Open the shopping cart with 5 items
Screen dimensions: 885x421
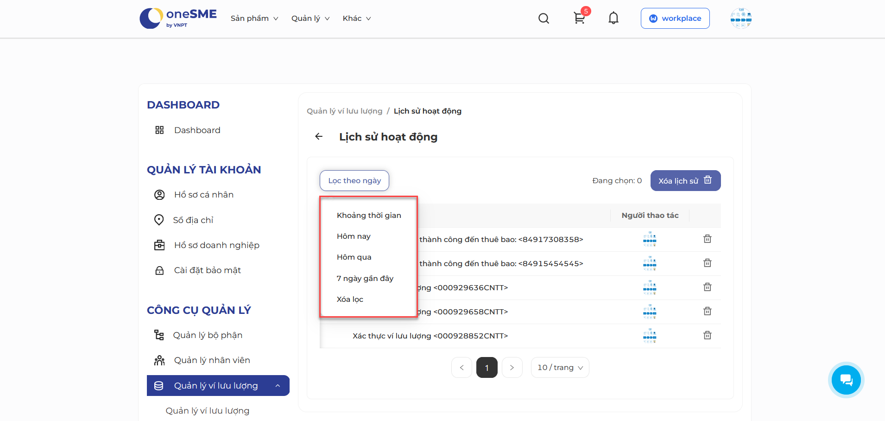579,18
